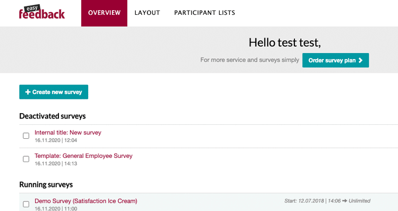This screenshot has height=211, width=398.
Task: Click the Order survey plan button
Action: [x=335, y=60]
